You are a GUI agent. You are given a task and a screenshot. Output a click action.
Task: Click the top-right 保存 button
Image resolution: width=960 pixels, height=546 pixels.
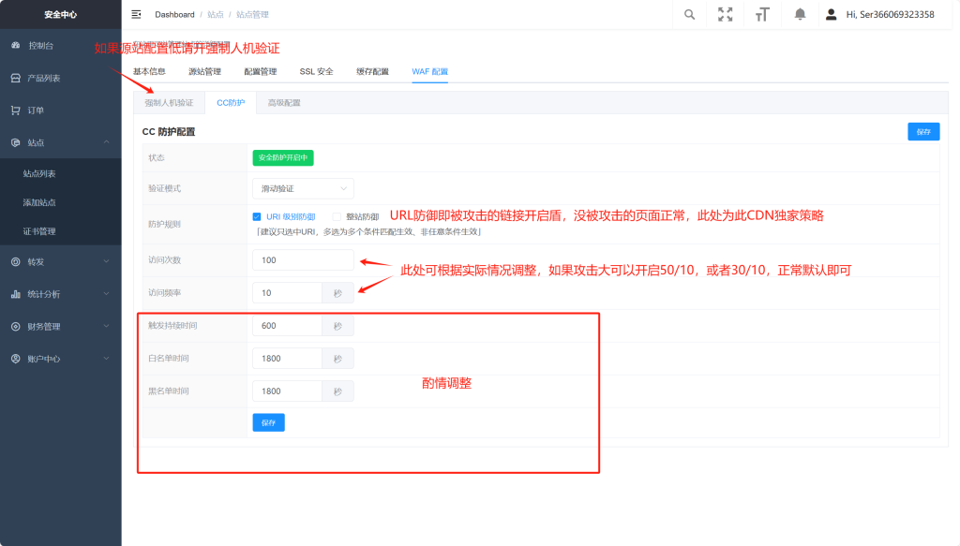pyautogui.click(x=922, y=132)
